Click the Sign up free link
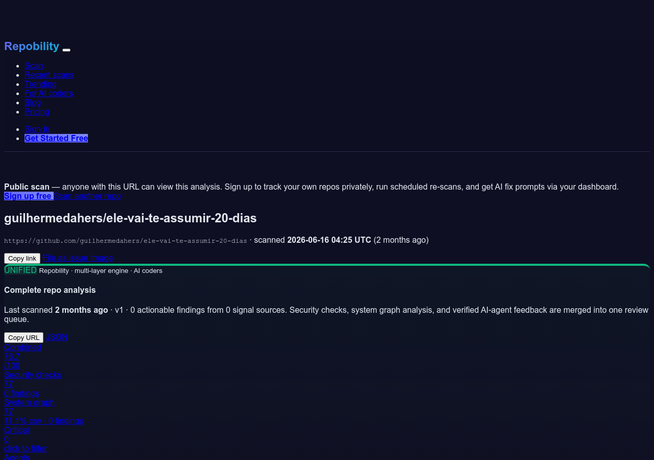Screen dimensions: 654x460 point(29,196)
